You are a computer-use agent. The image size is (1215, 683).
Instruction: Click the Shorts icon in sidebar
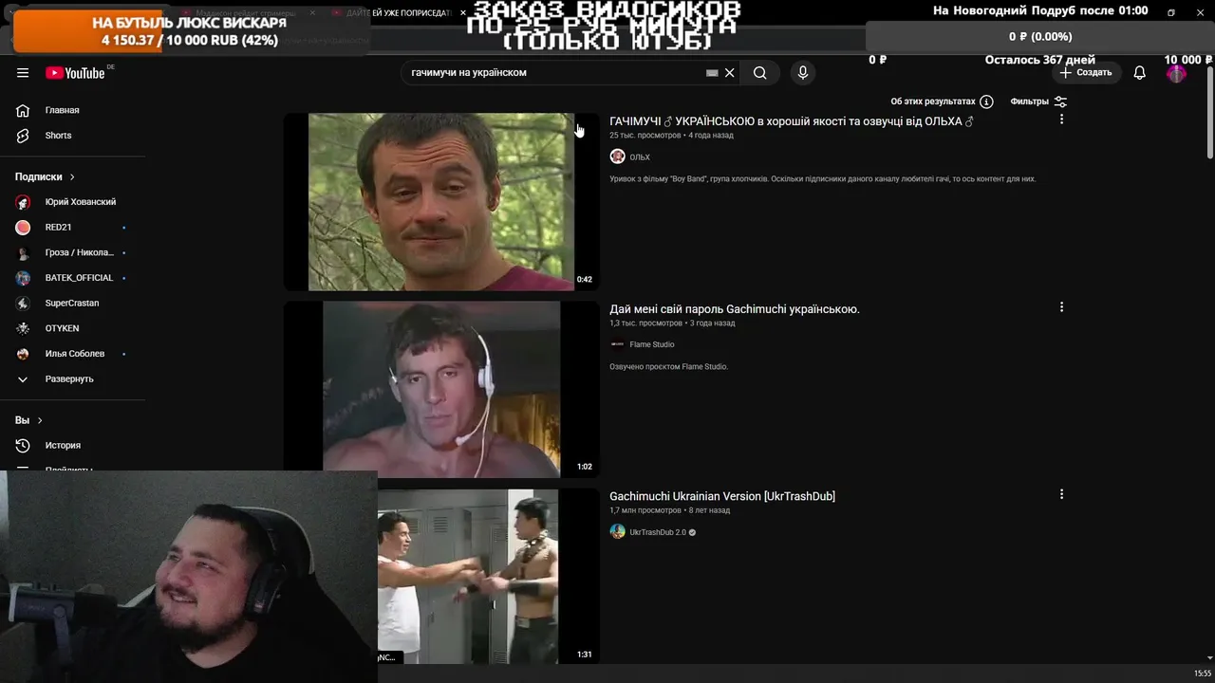click(x=23, y=136)
